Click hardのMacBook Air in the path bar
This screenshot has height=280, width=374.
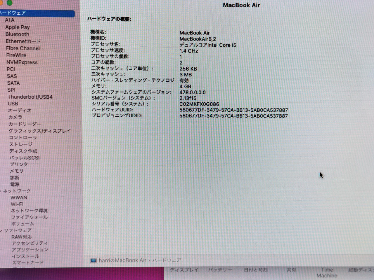(122, 260)
